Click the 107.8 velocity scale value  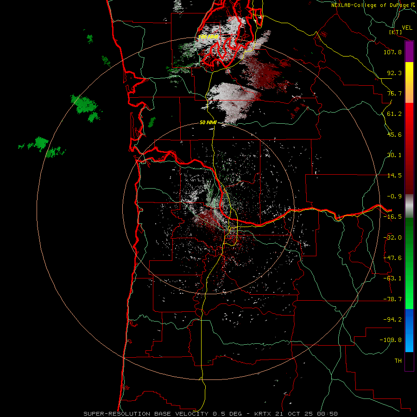pos(392,52)
